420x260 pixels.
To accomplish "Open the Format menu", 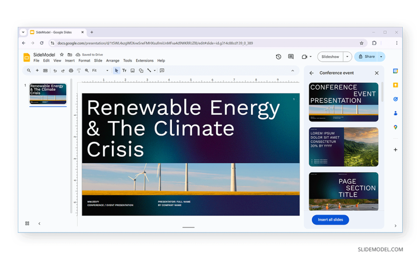I will click(x=84, y=61).
